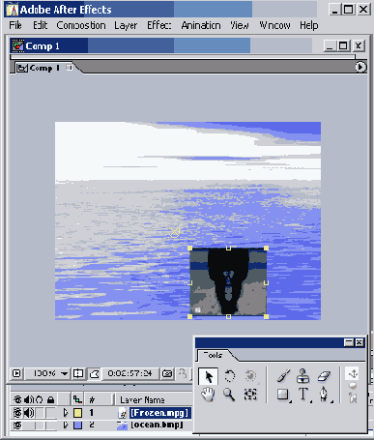Open the File menu
Viewport: 374px width, 440px height.
[15, 25]
